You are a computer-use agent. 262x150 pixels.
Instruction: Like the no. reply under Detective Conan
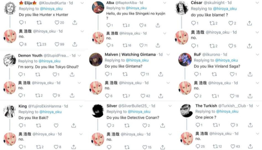click(x=145, y=147)
